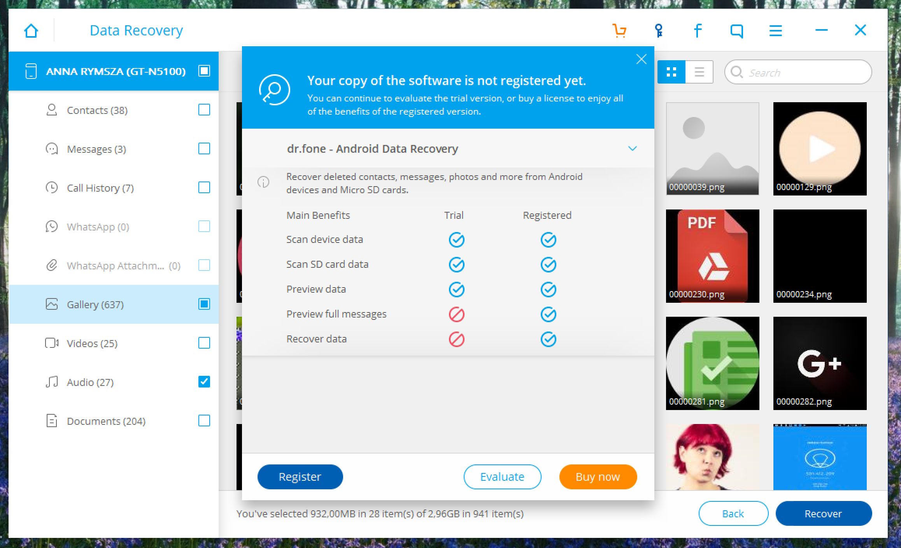Click the Evaluate button
The height and width of the screenshot is (548, 901).
click(502, 477)
